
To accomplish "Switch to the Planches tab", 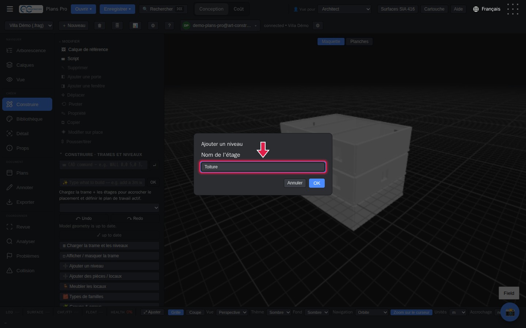I will pyautogui.click(x=359, y=42).
